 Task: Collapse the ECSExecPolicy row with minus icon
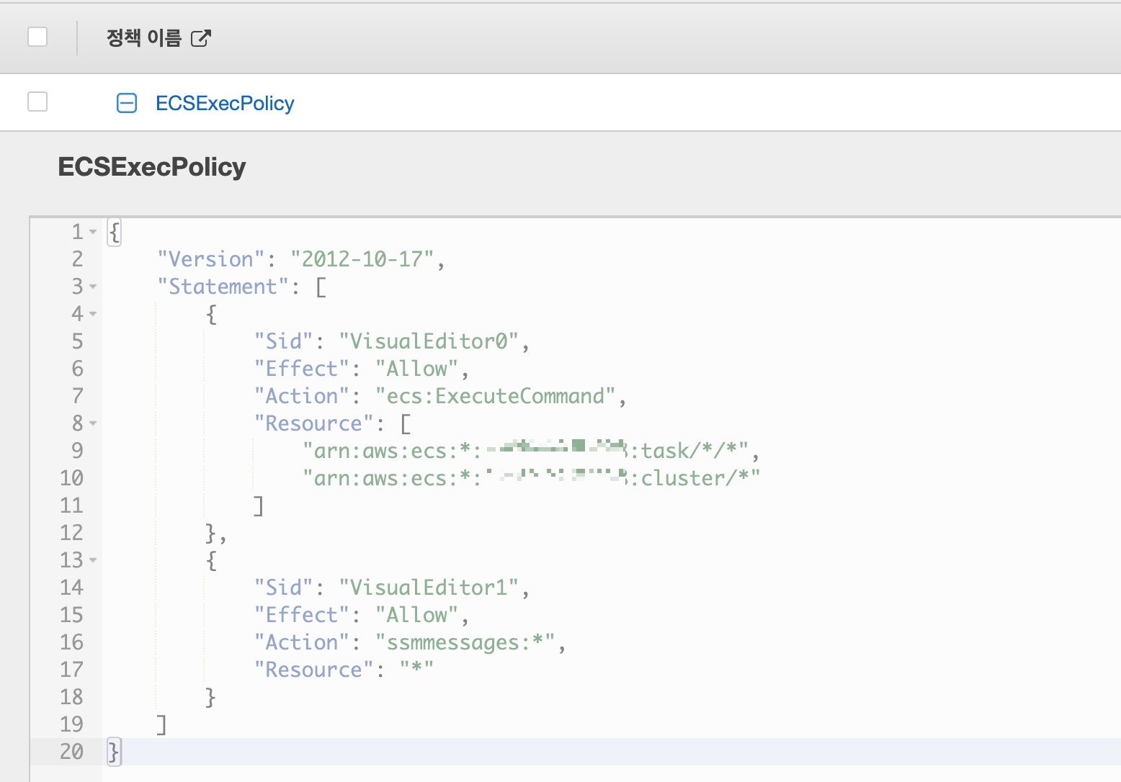[127, 103]
